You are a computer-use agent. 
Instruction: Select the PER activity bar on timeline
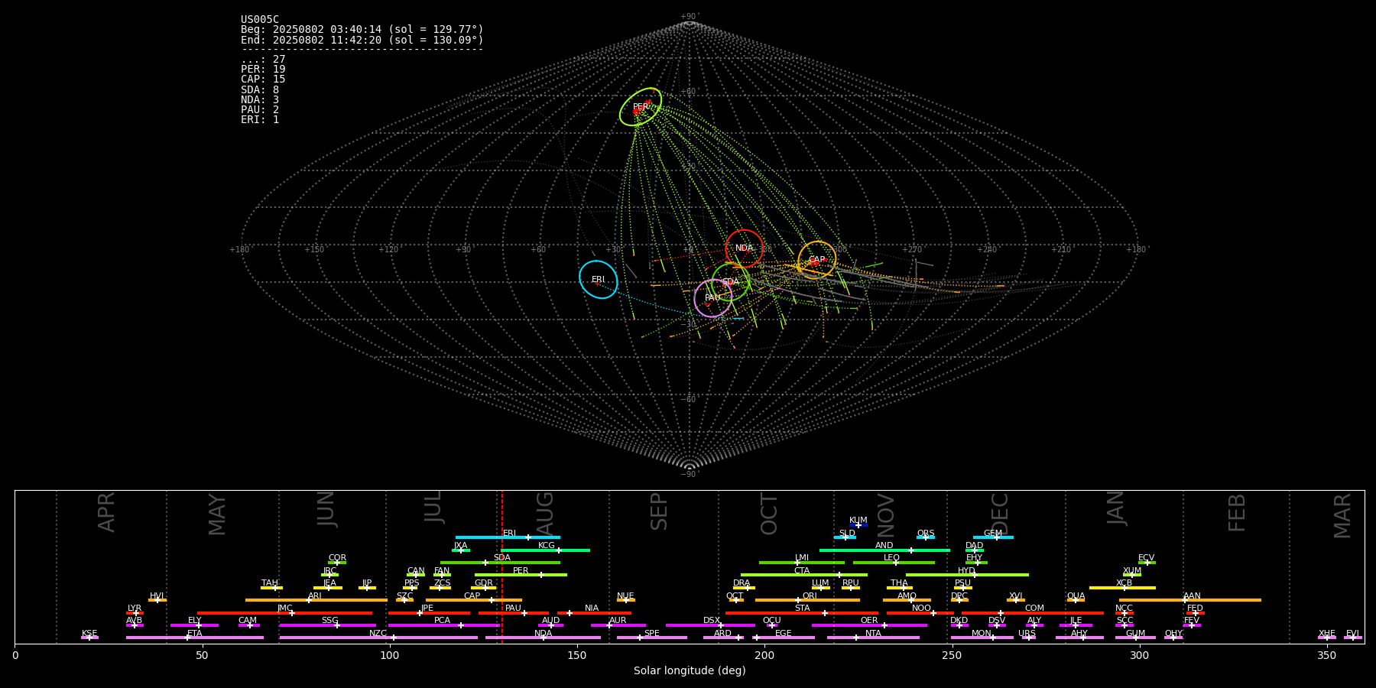pos(521,575)
